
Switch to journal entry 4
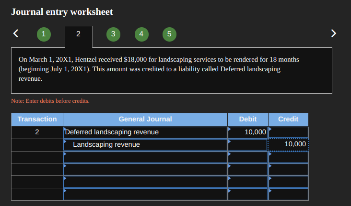pos(141,34)
